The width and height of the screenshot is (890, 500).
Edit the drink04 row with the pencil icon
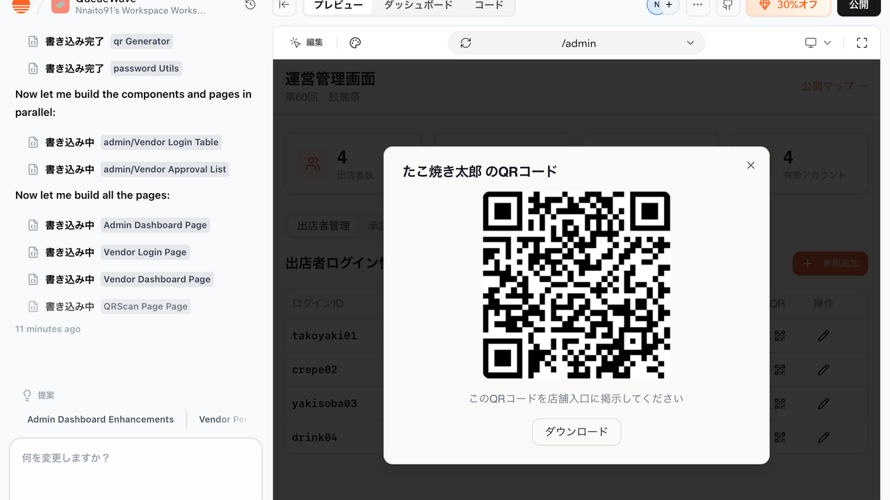click(824, 437)
